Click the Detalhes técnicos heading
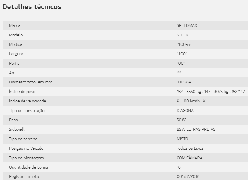This screenshot has height=180, width=248. tap(32, 7)
